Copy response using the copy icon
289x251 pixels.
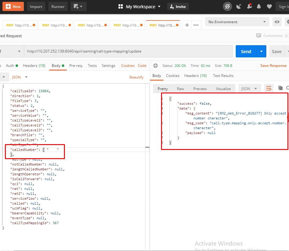coord(280,88)
